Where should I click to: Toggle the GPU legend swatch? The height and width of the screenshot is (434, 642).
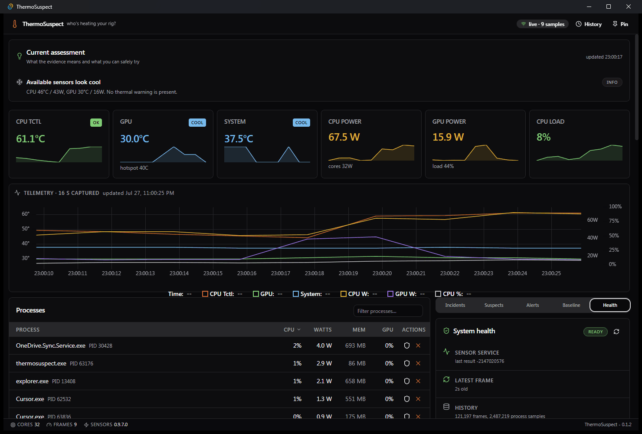point(256,294)
